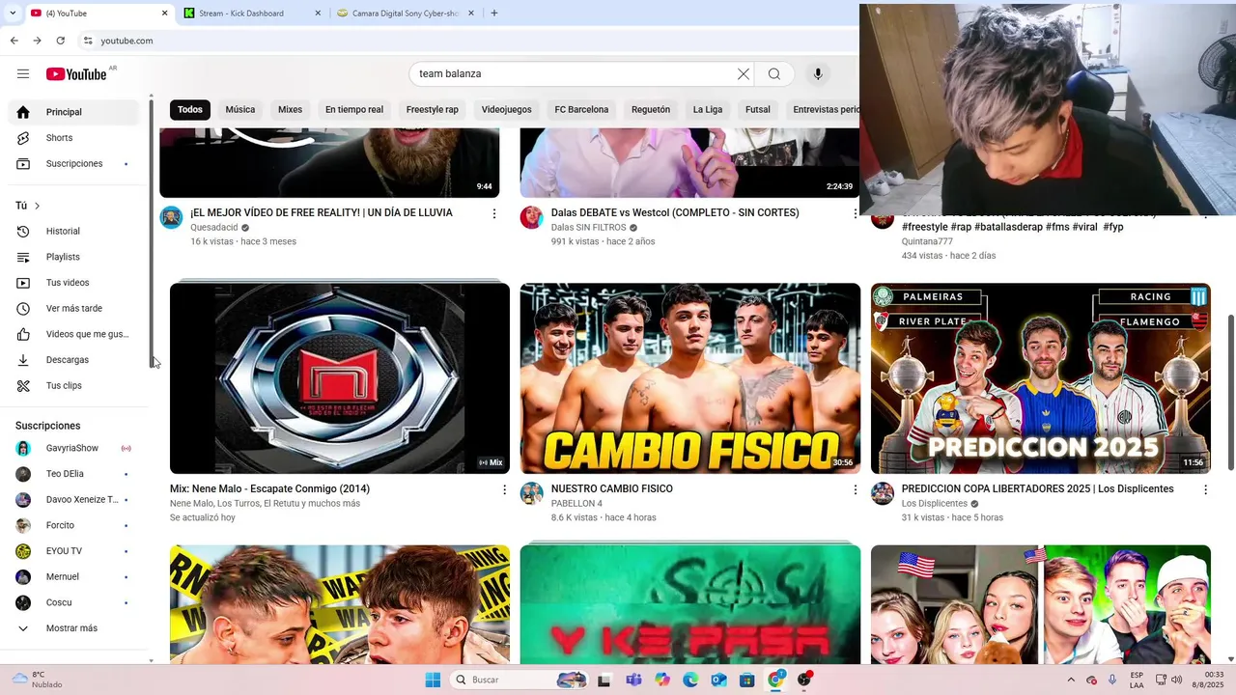1236x695 pixels.
Task: Click the YouTube logo
Action: [x=76, y=74]
